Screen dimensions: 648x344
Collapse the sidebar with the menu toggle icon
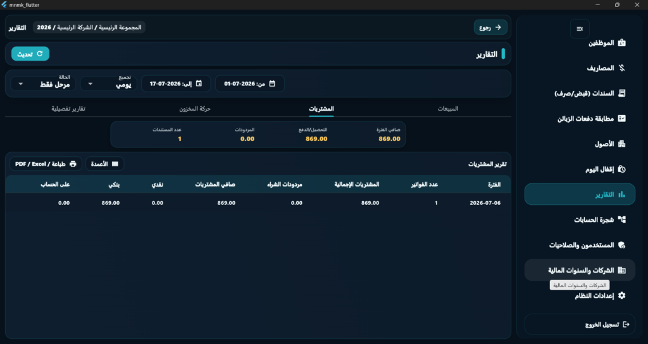580,29
